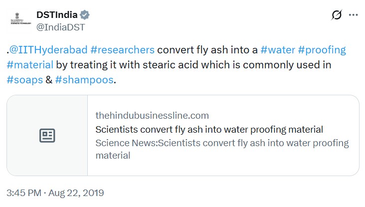Click the #material hashtag

point(30,65)
